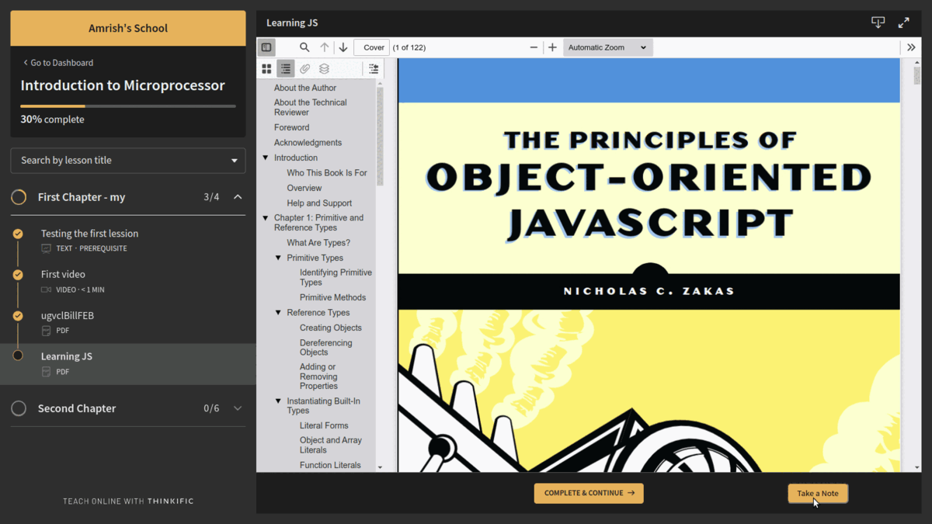Download the lesson using the download icon
932x524 pixels.
coord(878,23)
